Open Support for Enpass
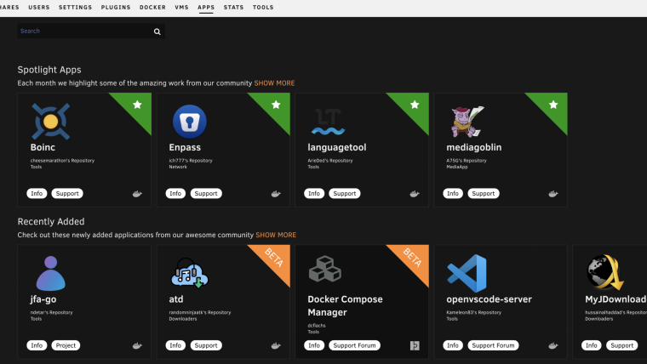 click(x=206, y=193)
